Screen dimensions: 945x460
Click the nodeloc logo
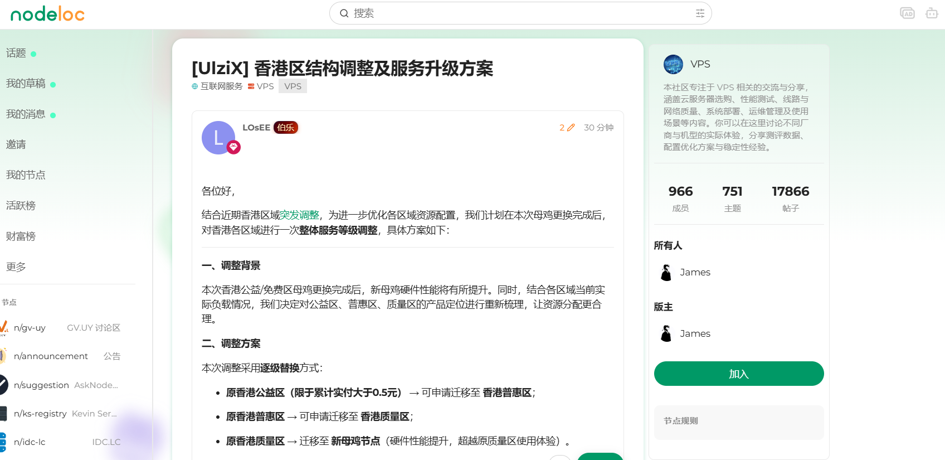pyautogui.click(x=47, y=14)
